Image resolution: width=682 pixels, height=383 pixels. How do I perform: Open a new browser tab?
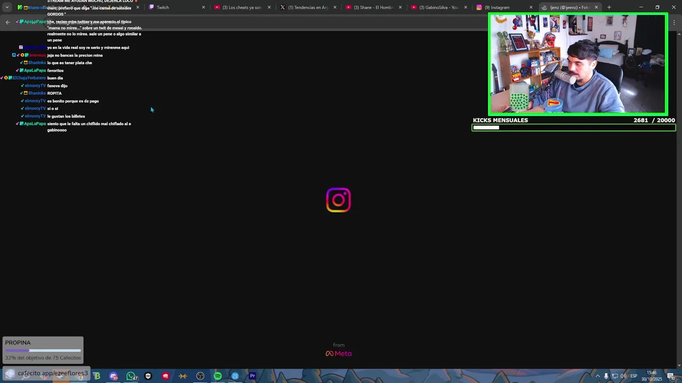(609, 7)
